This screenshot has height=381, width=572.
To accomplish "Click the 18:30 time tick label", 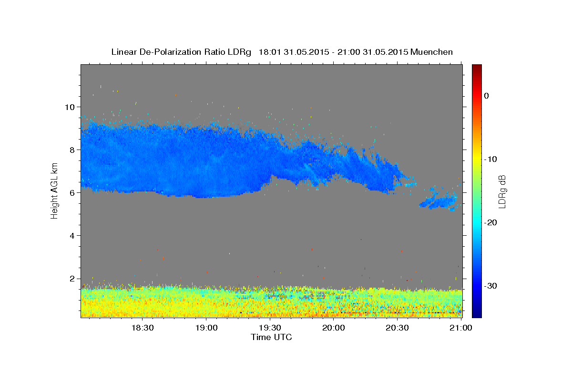I will click(x=142, y=328).
